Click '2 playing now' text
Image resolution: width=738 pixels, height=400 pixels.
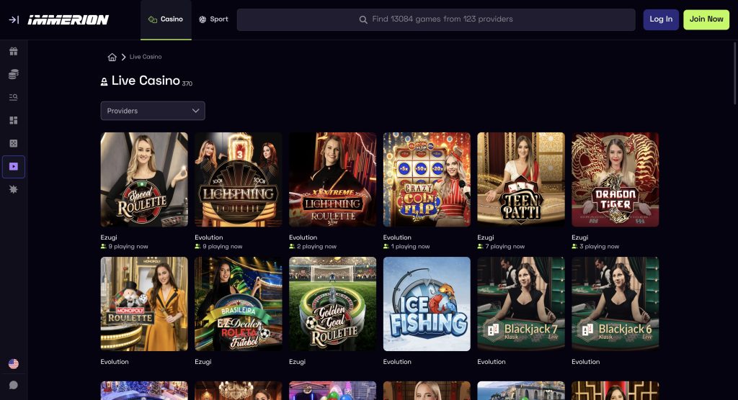tap(316, 246)
